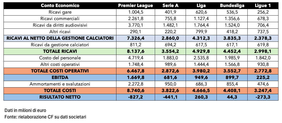Select Ligue 1 total costs 3.247,4
Screen dimensions: 282x123
pyautogui.click(x=263, y=91)
